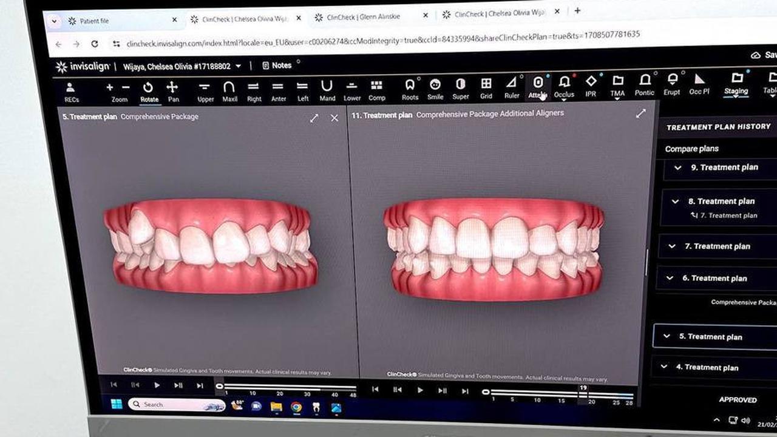Viewport: 777px width, 437px height.
Task: Toggle the Grid overlay
Action: pos(486,89)
